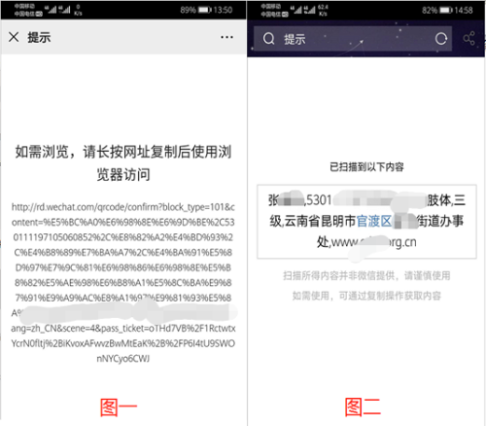Select the rd.wechat.com URL text
The width and height of the screenshot is (486, 426).
(123, 282)
